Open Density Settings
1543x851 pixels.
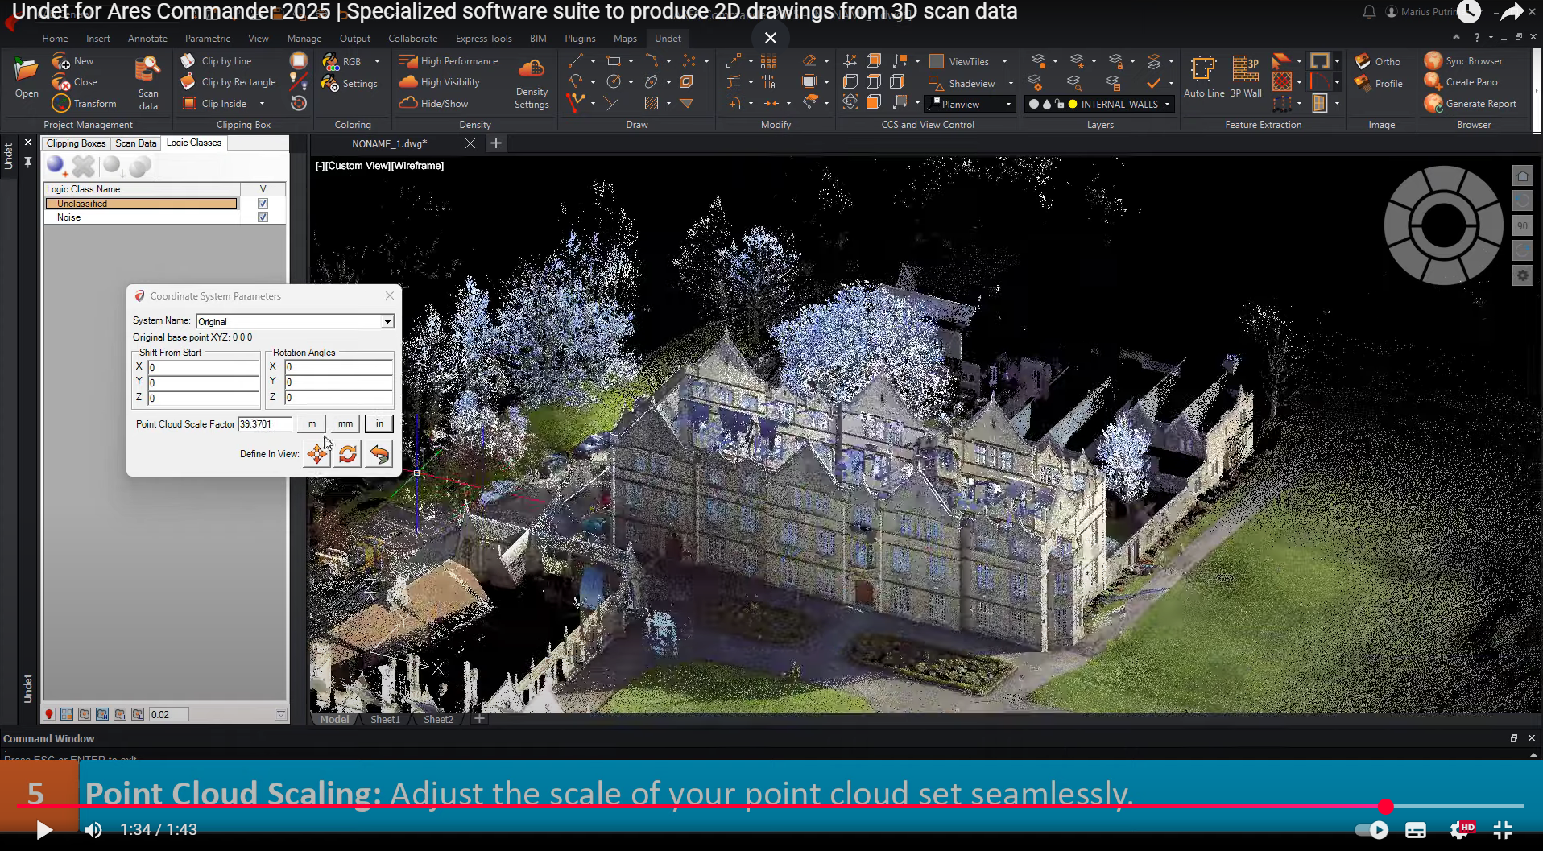pyautogui.click(x=532, y=83)
